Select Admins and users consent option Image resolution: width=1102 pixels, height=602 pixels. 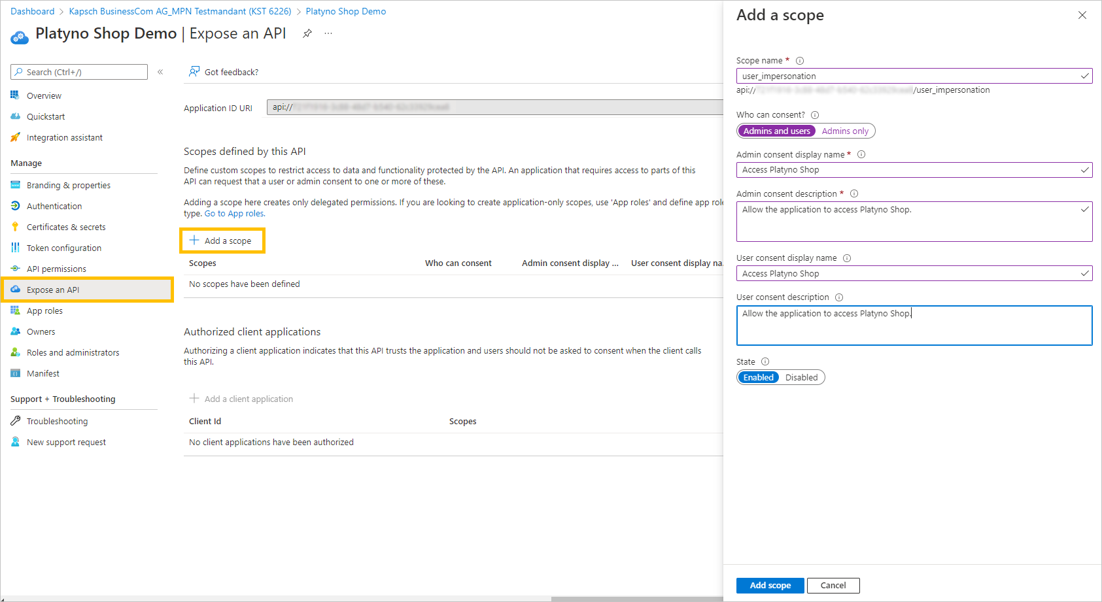click(x=776, y=131)
